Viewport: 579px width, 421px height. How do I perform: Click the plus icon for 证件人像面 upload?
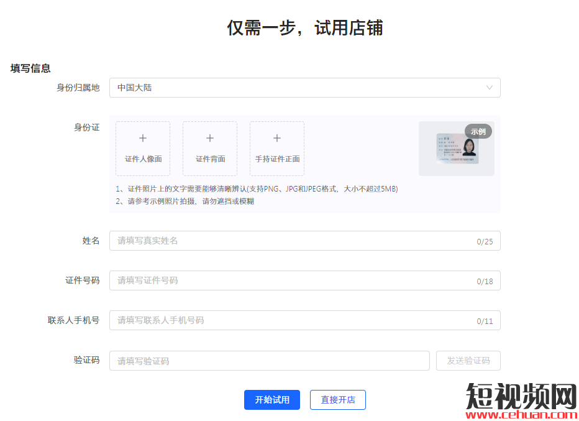pos(143,138)
